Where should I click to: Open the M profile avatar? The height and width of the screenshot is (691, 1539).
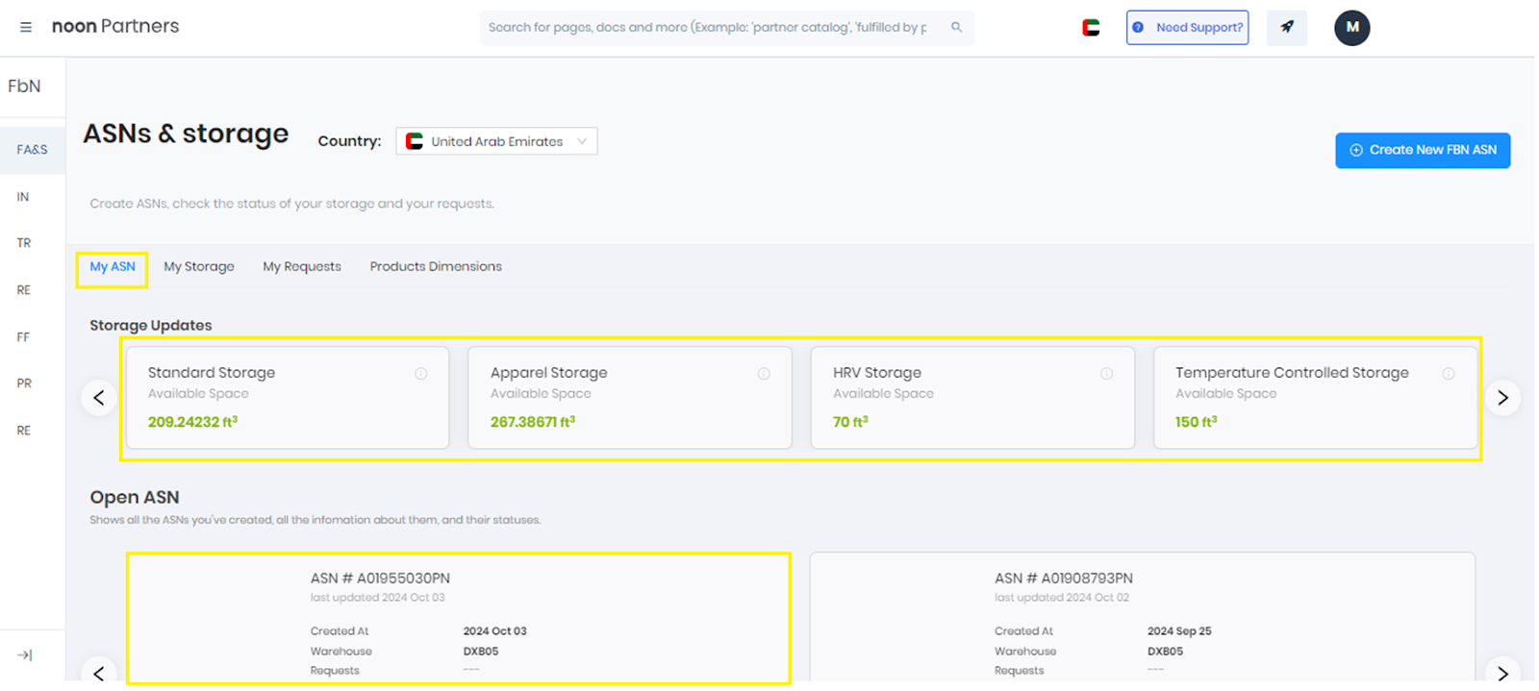click(x=1351, y=28)
